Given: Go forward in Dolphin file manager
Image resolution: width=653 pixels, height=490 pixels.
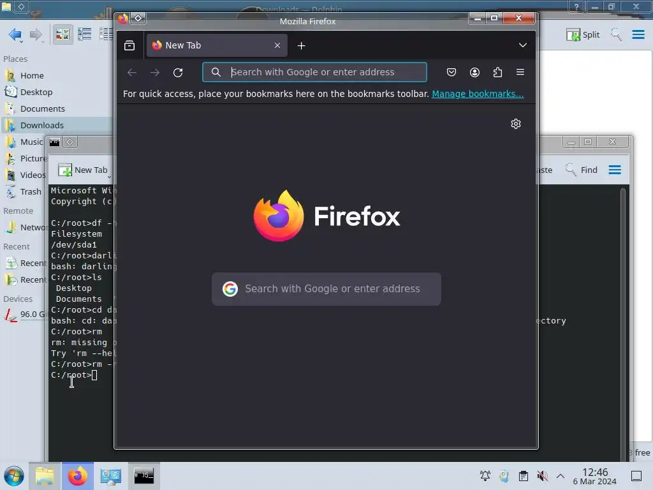Looking at the screenshot, I should point(36,34).
